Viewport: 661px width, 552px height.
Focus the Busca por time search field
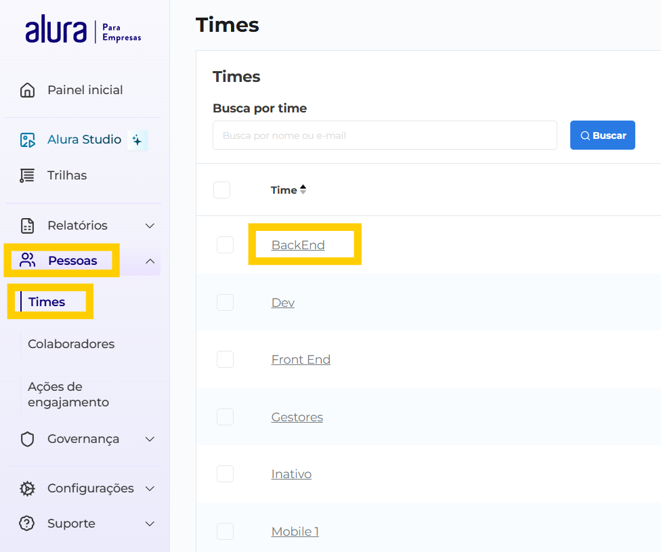(x=385, y=135)
